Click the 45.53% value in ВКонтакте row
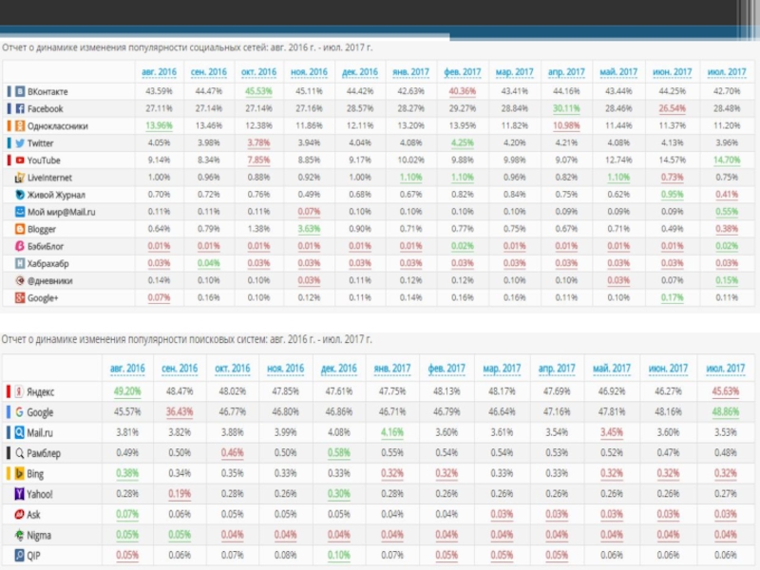Viewport: 760px width, 570px height. (258, 91)
